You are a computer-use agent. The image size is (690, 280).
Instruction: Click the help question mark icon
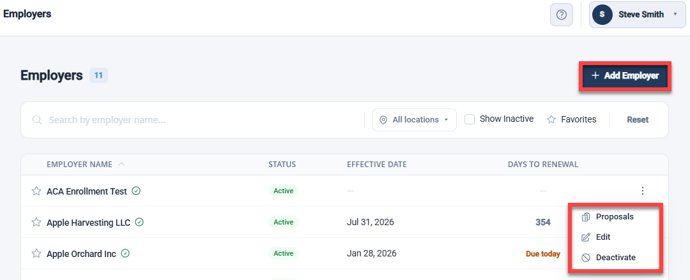(561, 15)
